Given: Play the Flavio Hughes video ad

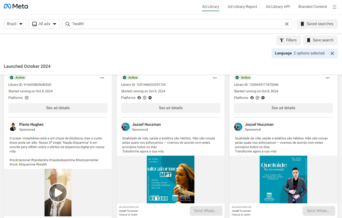Looking at the screenshot, I should tap(58, 193).
